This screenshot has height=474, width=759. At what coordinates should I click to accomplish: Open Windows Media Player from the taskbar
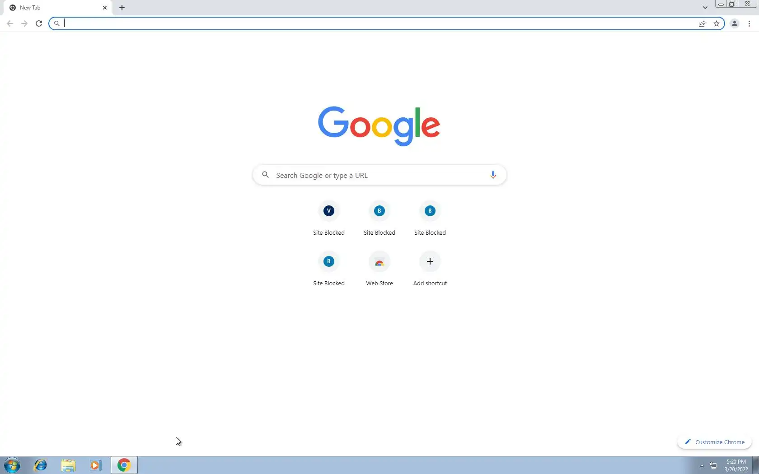pyautogui.click(x=96, y=465)
